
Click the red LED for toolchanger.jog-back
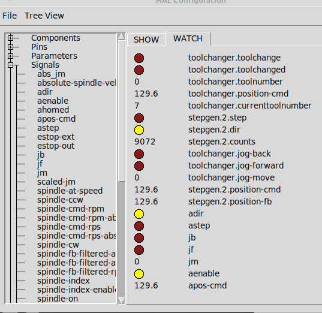[139, 154]
